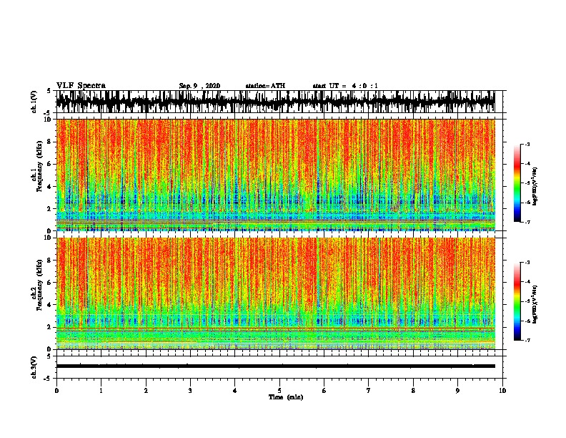Click the ch.1 "Frequency (kHz)" axis label
Image resolution: width=566 pixels, height=438 pixels.
coord(40,166)
